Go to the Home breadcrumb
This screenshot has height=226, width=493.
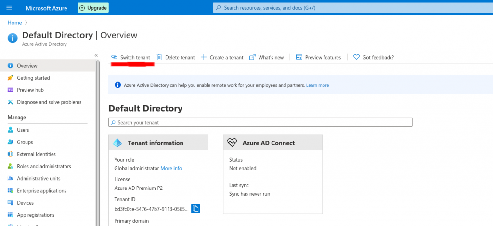[15, 23]
